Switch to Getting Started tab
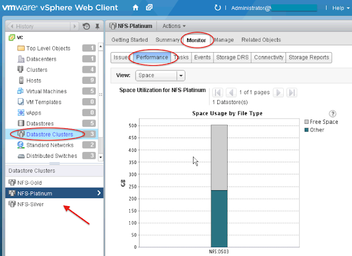This screenshot has width=352, height=256. (x=130, y=40)
